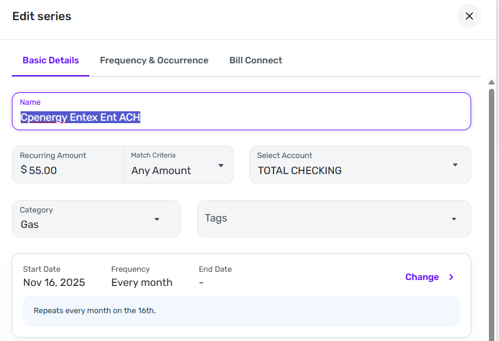Click the TOTAL CHECKING account value
Image resolution: width=499 pixels, height=341 pixels.
(x=300, y=170)
